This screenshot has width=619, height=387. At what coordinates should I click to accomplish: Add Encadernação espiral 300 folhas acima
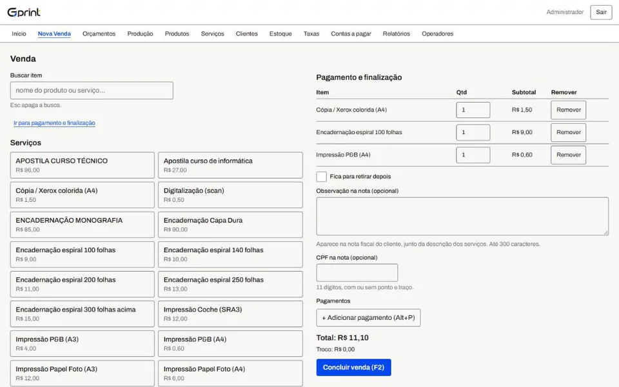[x=82, y=314]
